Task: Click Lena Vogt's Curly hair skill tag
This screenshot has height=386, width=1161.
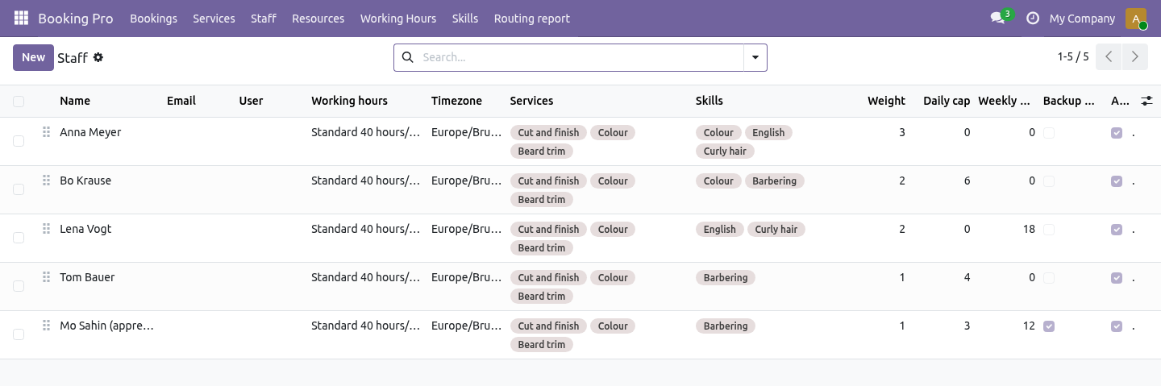Action: [776, 229]
